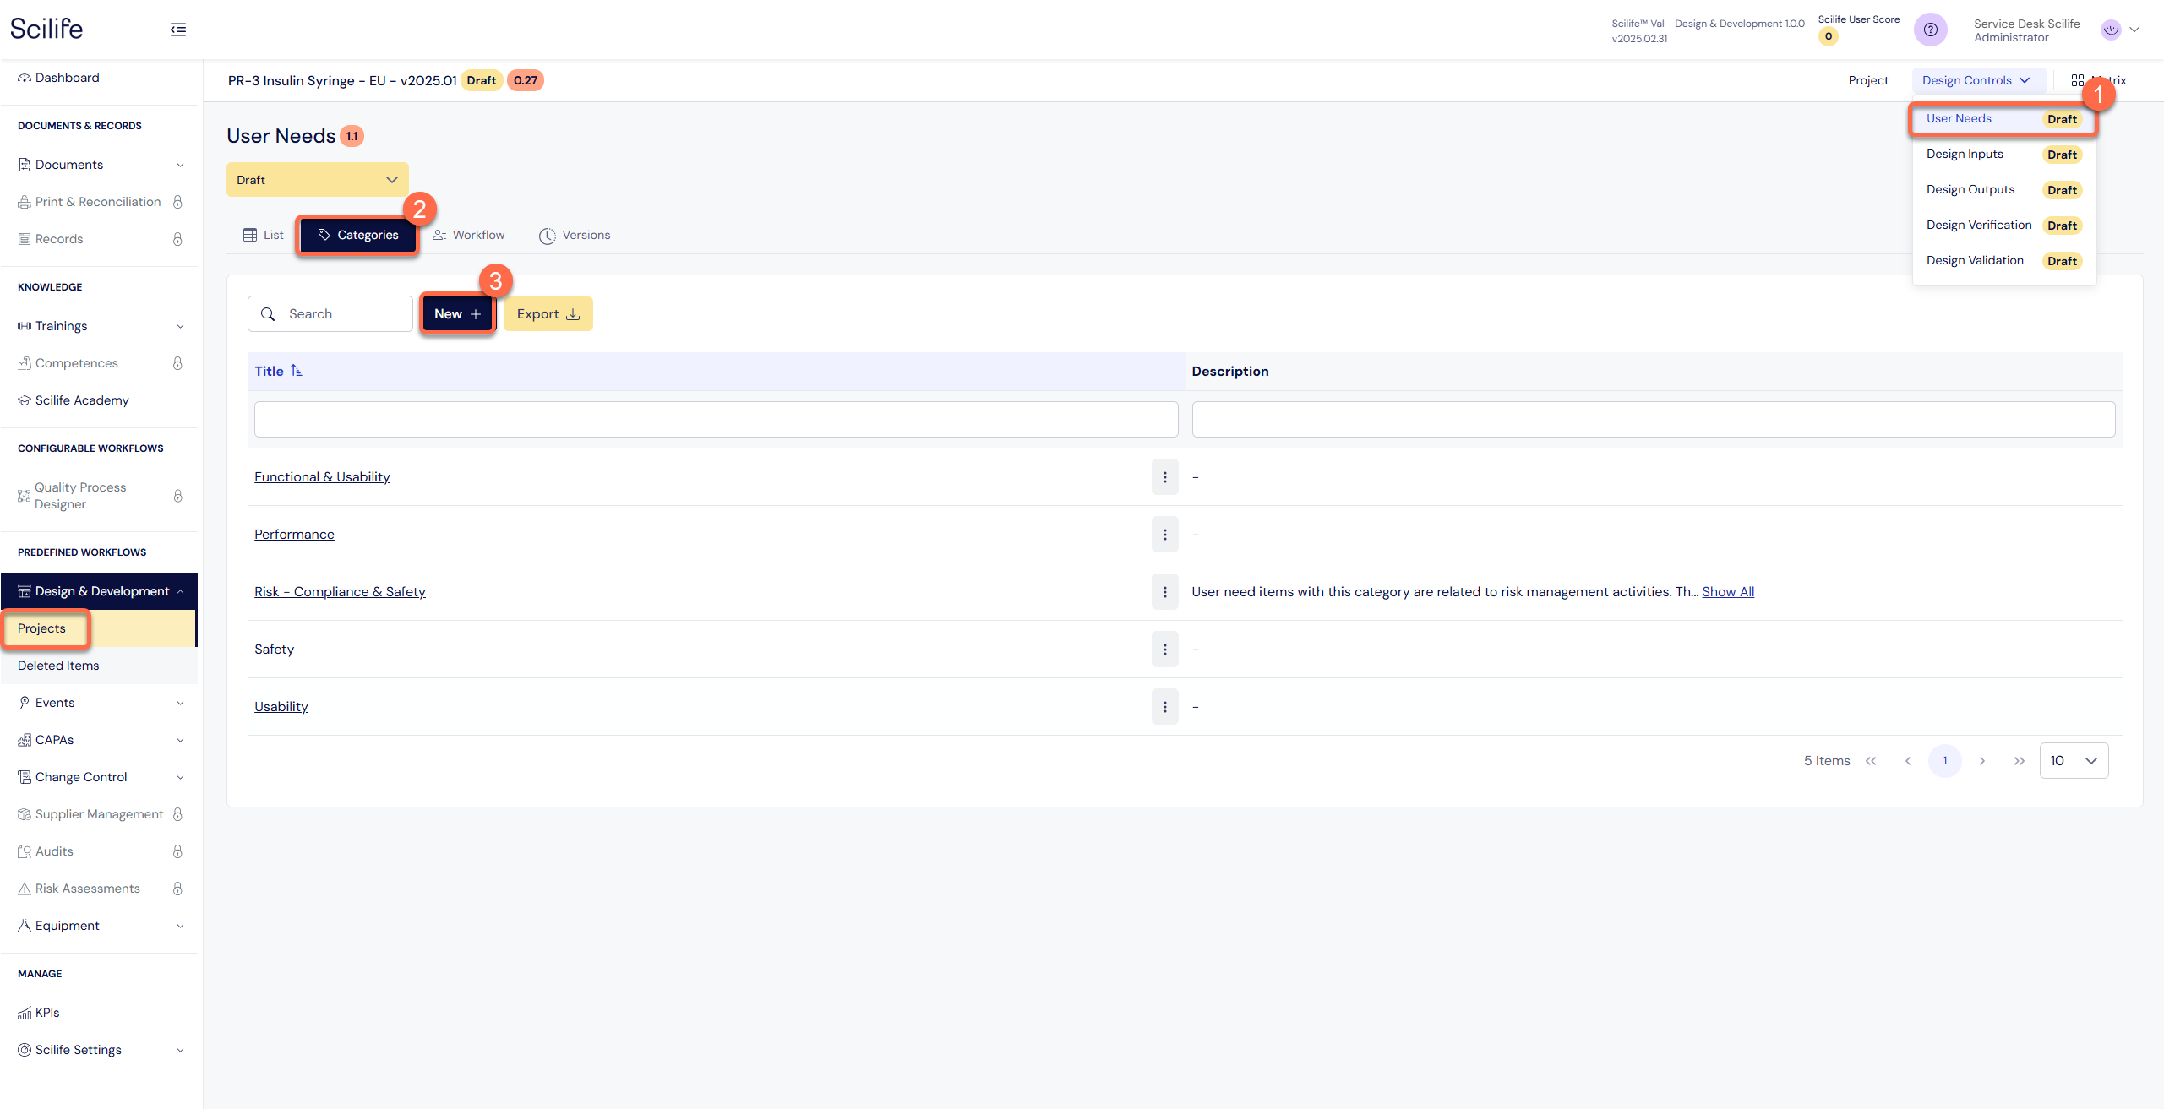Click the Search input field

click(x=330, y=314)
